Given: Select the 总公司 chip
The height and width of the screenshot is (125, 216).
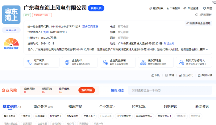Looking at the screenshot, I should point(70,123).
